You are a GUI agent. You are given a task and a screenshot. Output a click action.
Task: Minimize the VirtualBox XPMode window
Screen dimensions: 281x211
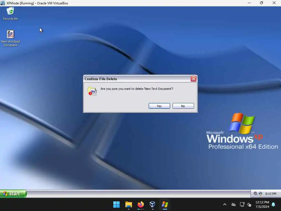(249, 3)
